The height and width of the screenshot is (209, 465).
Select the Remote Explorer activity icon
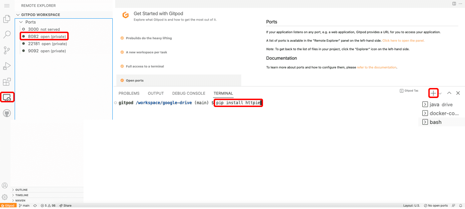tap(7, 97)
